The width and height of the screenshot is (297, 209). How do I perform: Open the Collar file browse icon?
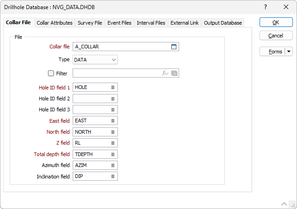point(174,47)
